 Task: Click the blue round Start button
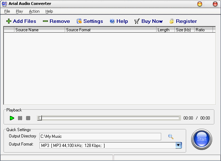(x=202, y=139)
